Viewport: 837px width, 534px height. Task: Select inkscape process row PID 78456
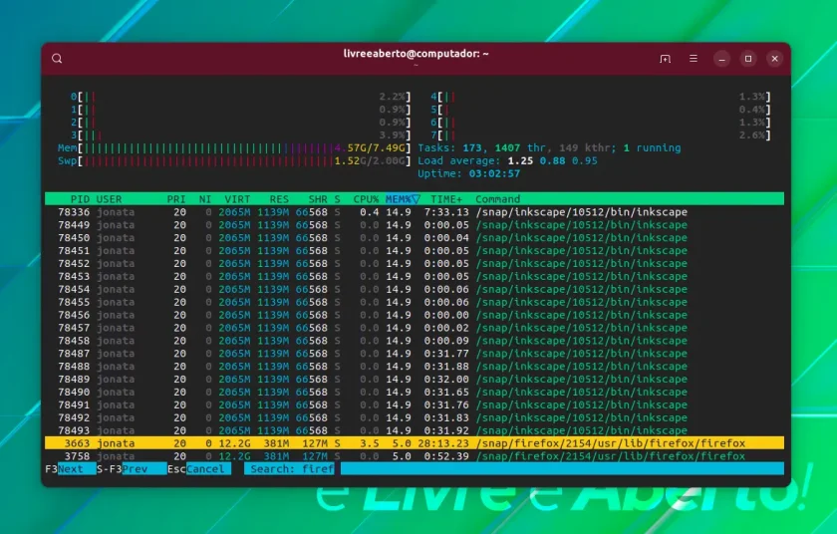pyautogui.click(x=415, y=315)
